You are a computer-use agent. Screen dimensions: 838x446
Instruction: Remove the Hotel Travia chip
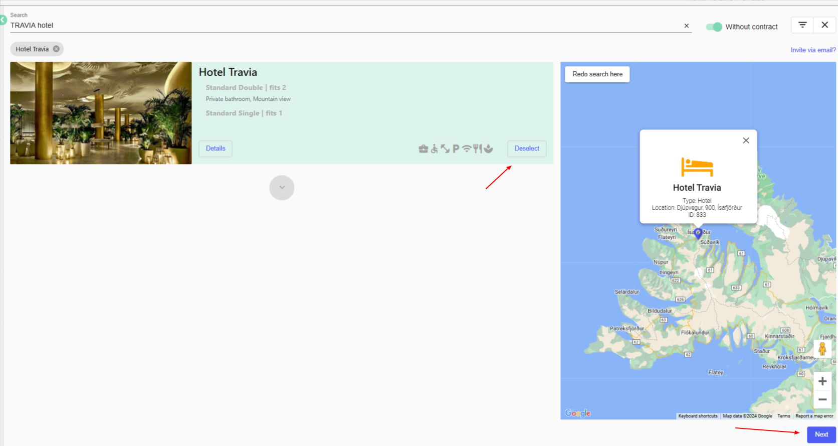(x=56, y=49)
